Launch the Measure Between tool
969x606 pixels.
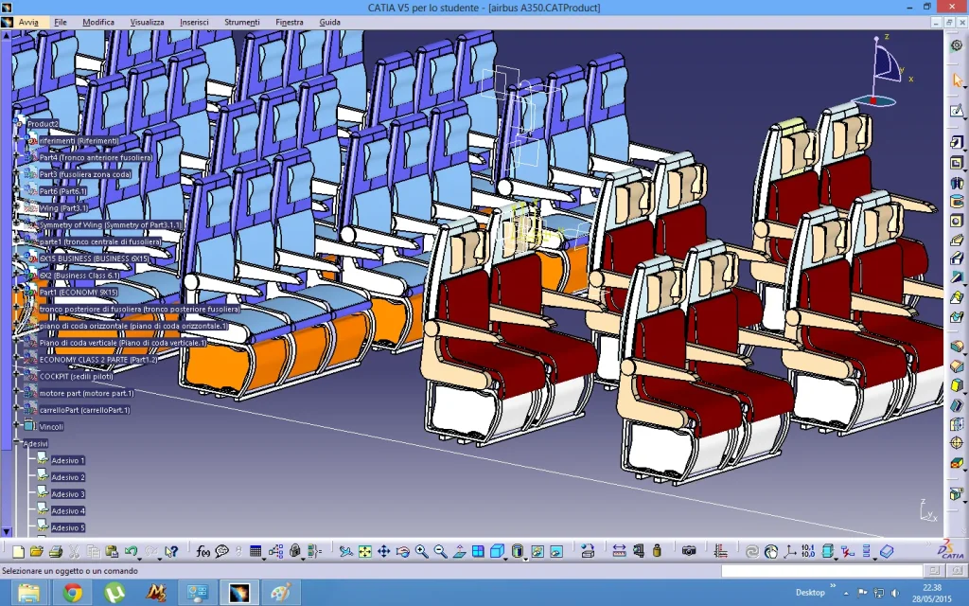pos(619,552)
